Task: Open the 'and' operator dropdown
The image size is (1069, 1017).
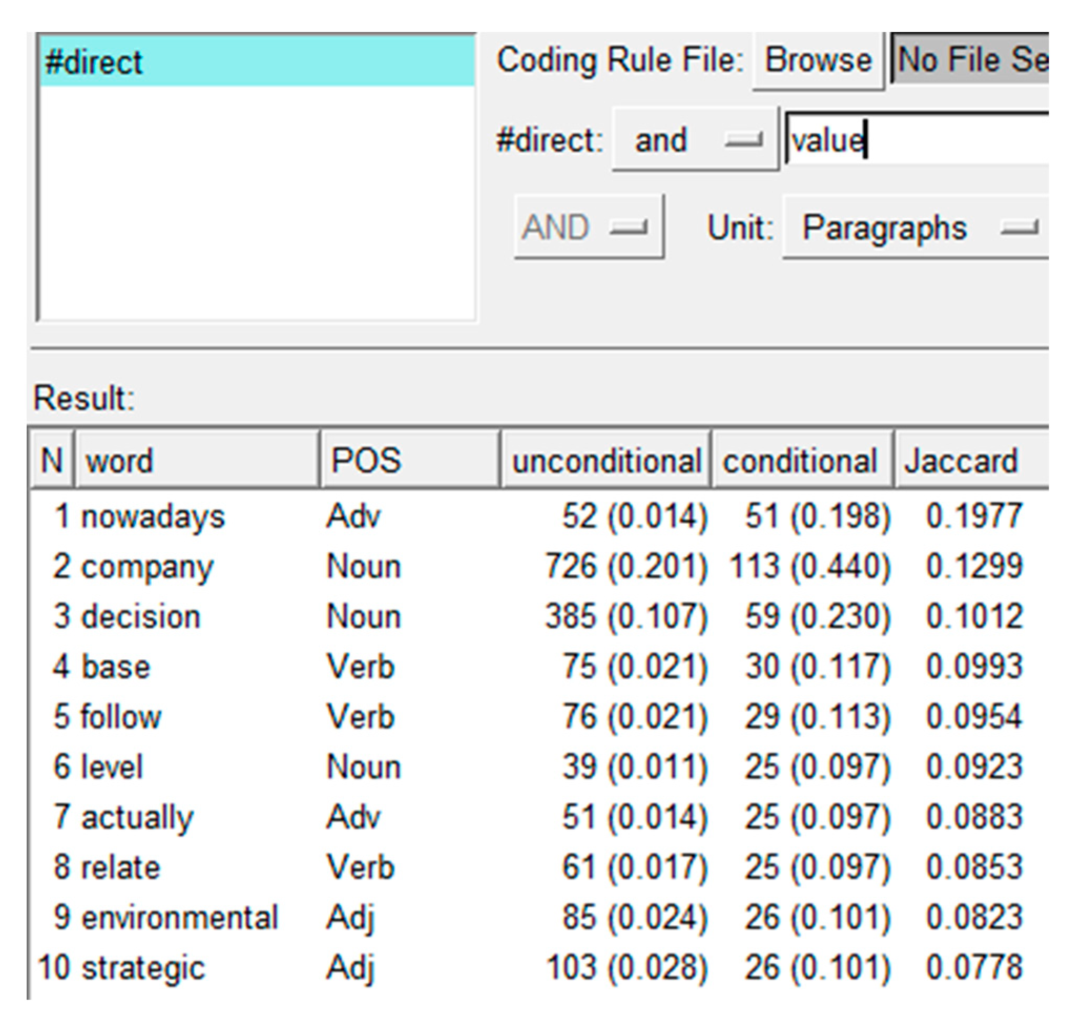Action: click(695, 140)
